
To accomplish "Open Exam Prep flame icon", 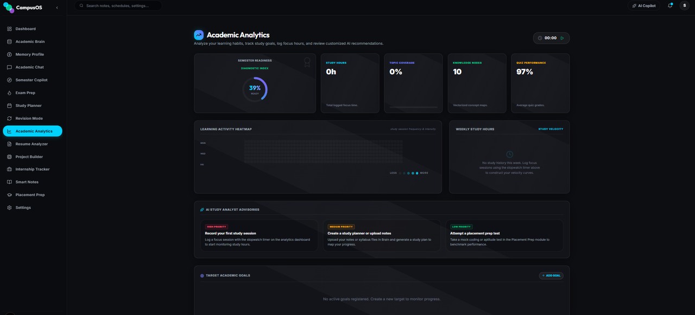I will pos(9,93).
